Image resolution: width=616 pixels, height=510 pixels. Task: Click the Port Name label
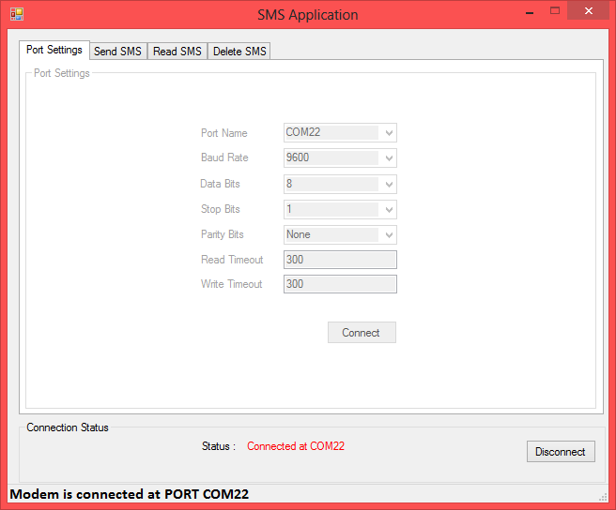223,133
